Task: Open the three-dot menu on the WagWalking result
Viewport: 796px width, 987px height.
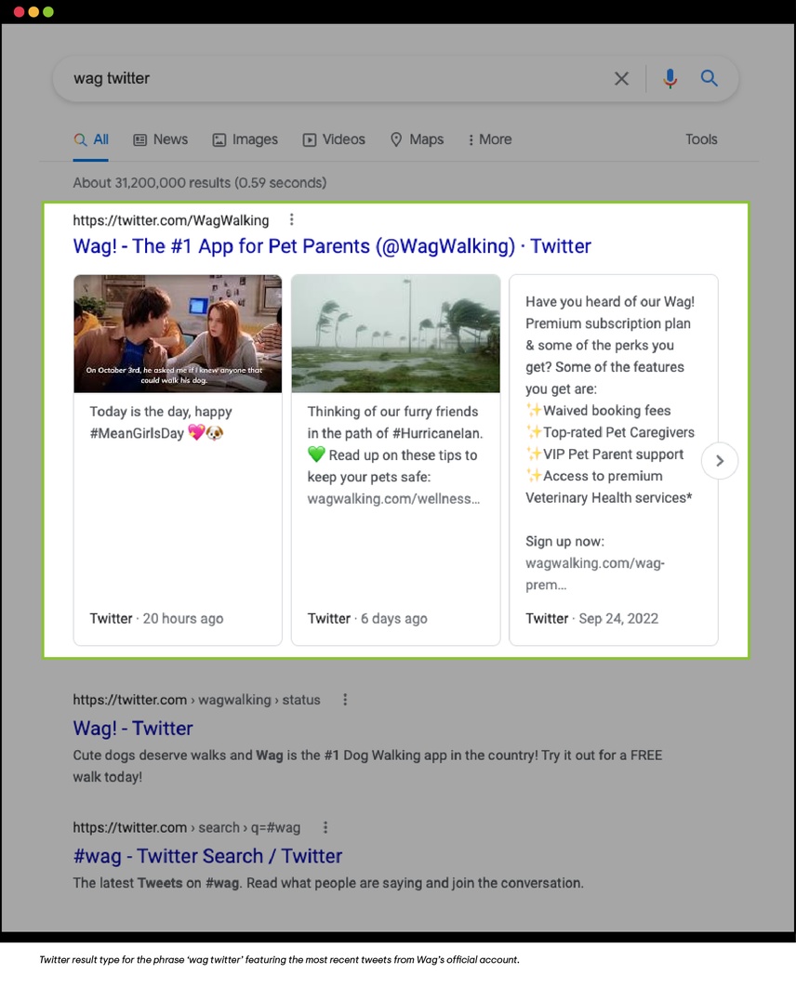Action: pyautogui.click(x=291, y=219)
